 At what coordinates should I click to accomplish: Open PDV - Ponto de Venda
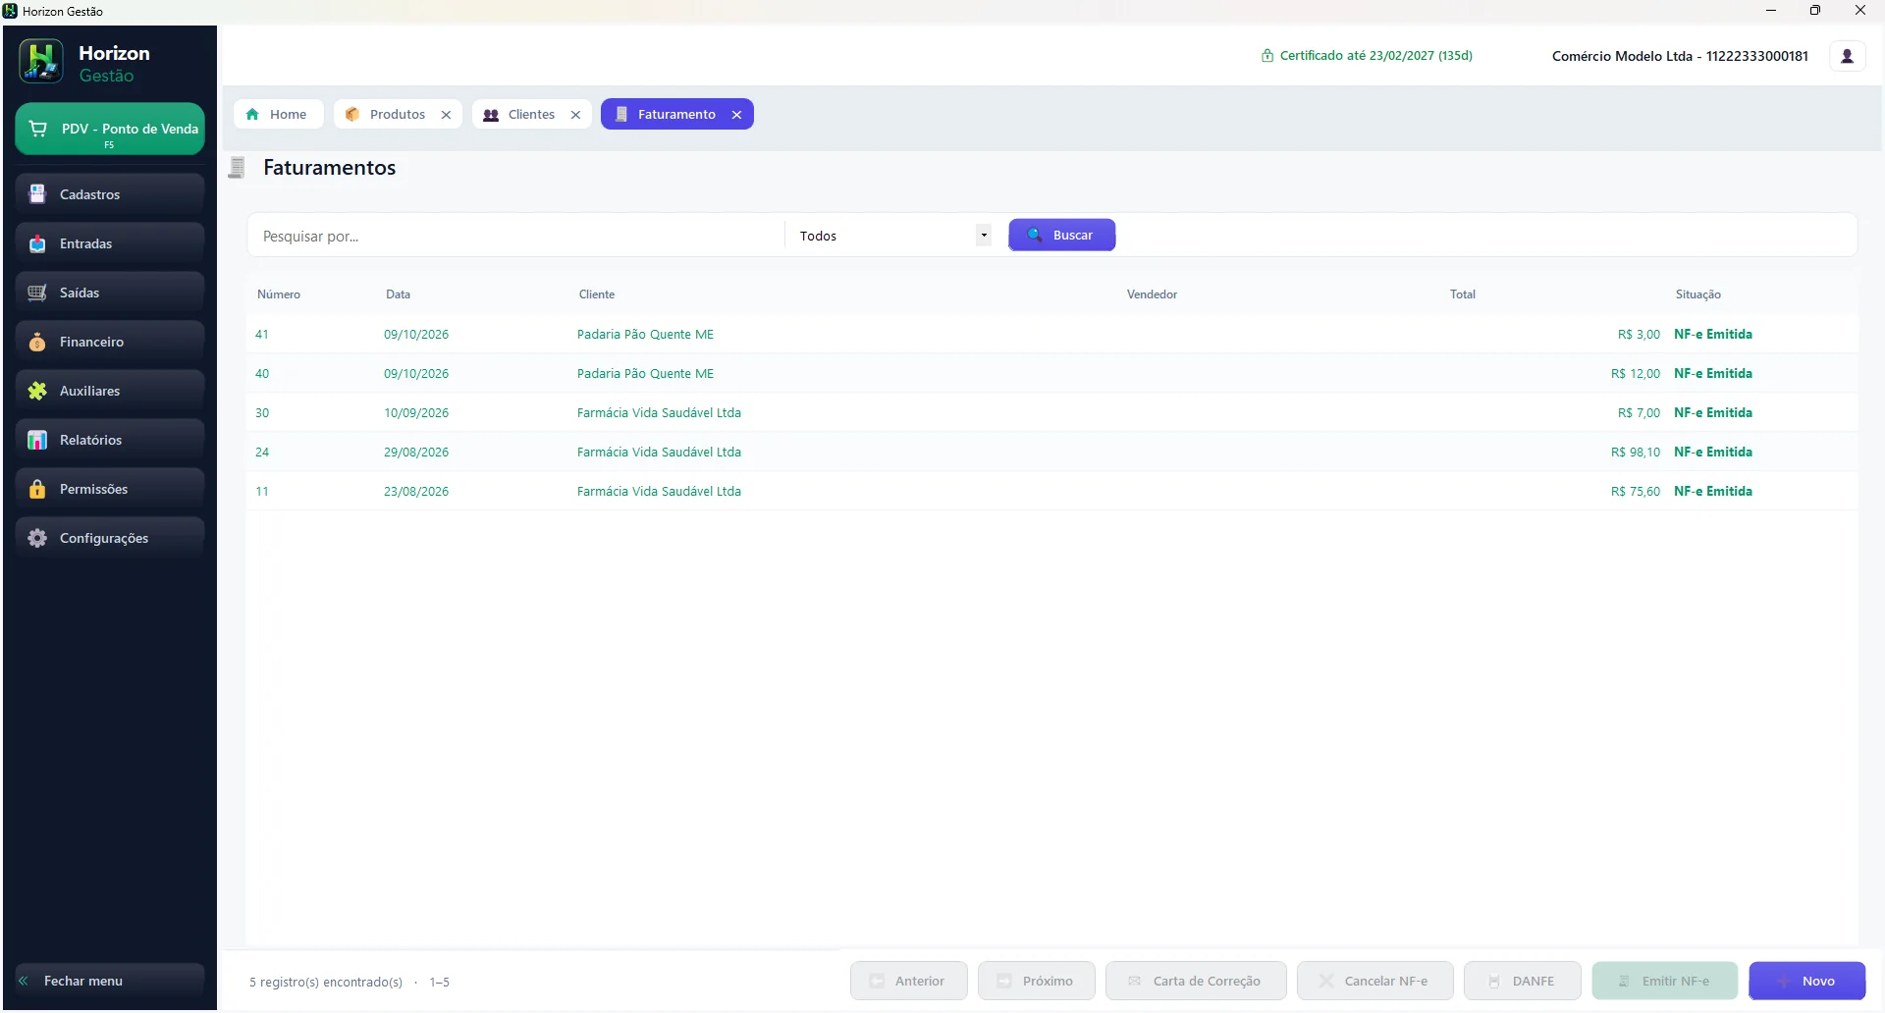tap(110, 130)
